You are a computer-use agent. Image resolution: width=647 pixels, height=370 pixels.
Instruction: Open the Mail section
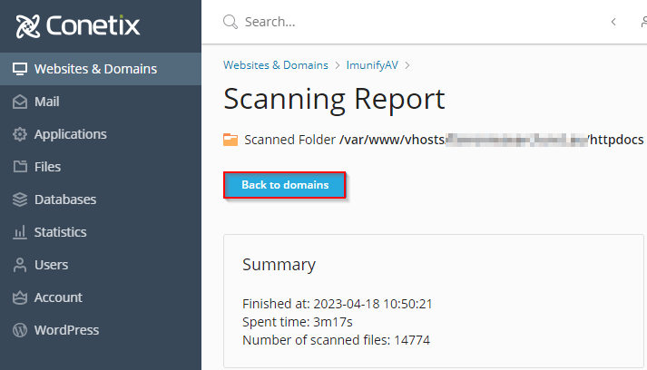(101, 102)
